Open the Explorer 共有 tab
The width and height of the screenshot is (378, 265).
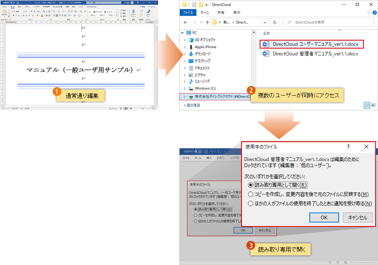(221, 12)
